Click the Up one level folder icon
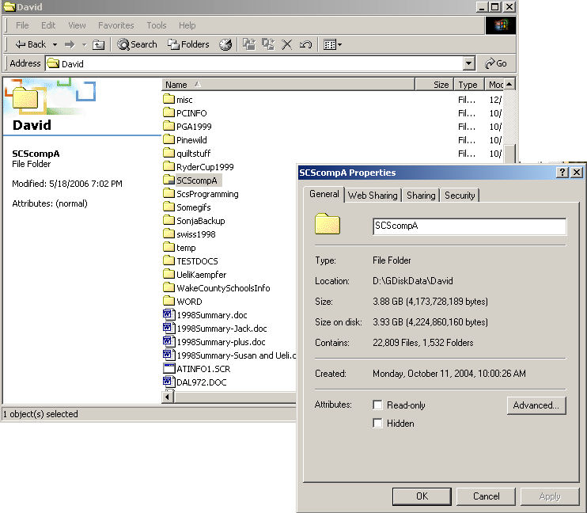 pos(99,45)
